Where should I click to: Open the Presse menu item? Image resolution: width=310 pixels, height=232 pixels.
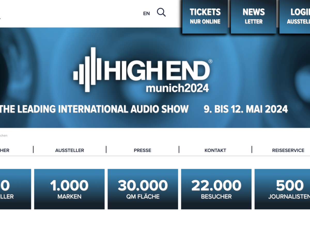143,150
